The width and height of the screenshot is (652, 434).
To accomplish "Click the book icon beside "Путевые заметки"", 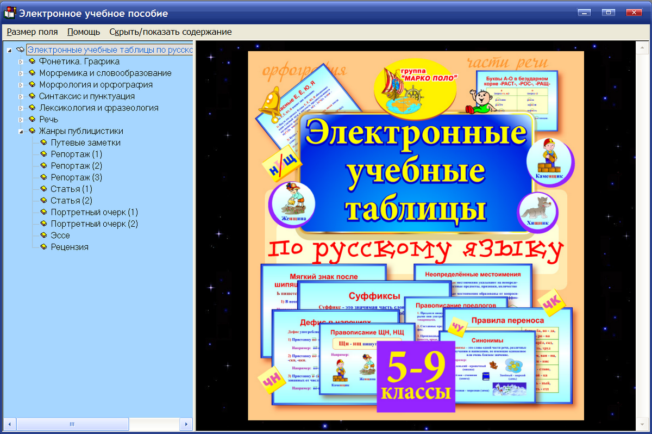I will point(43,142).
